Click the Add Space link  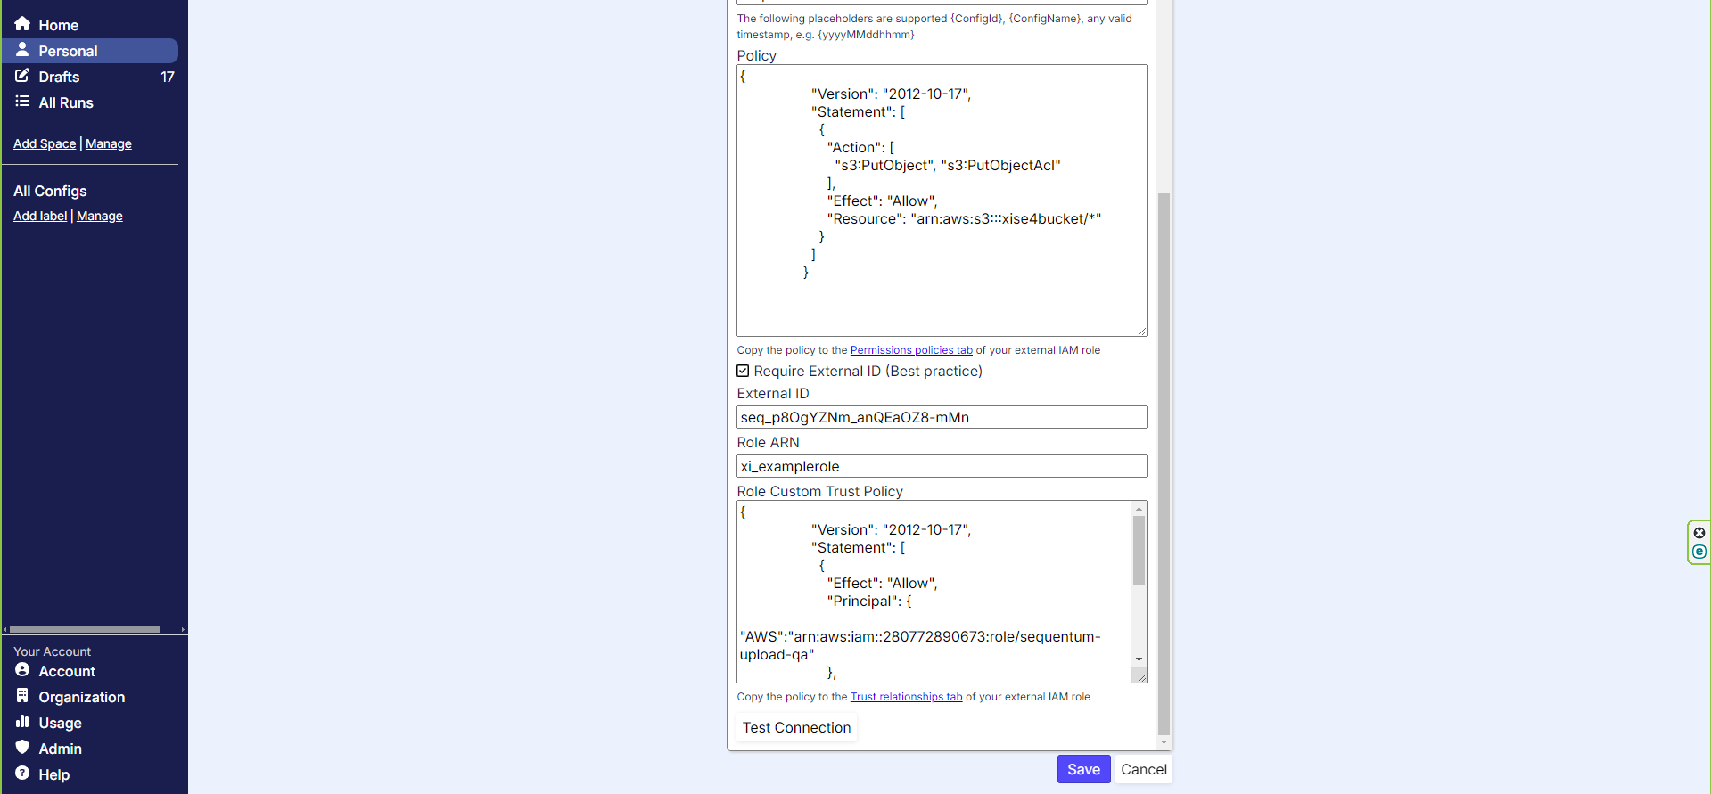[x=45, y=143]
